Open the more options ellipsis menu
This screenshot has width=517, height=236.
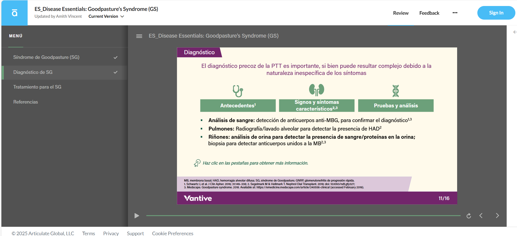(x=455, y=13)
